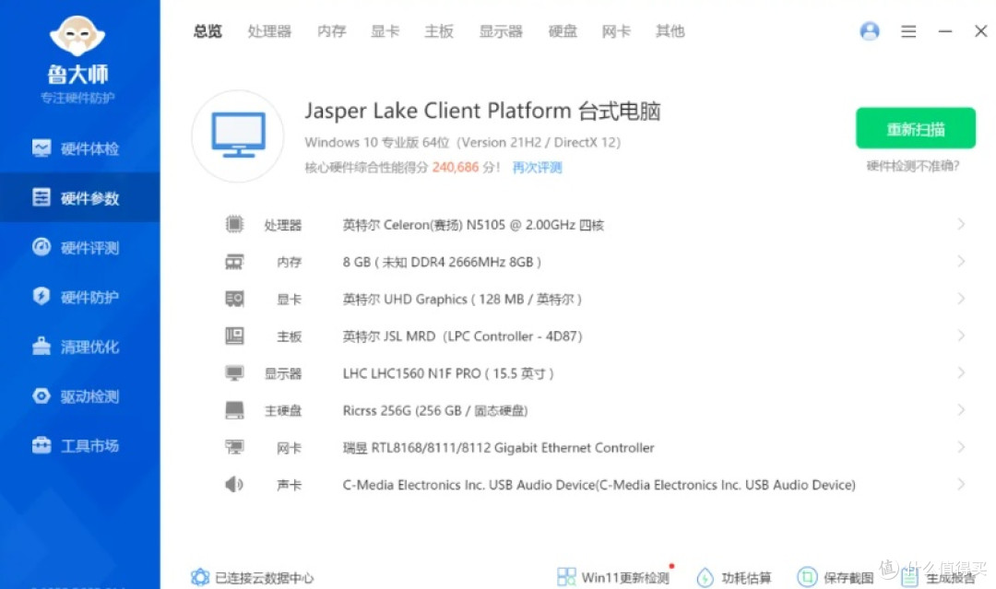The width and height of the screenshot is (996, 589).
Task: Open 功耗估算 power estimate tool
Action: [x=734, y=578]
